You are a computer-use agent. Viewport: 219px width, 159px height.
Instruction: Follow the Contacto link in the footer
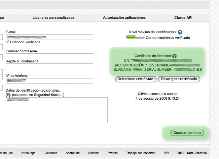[51, 153]
